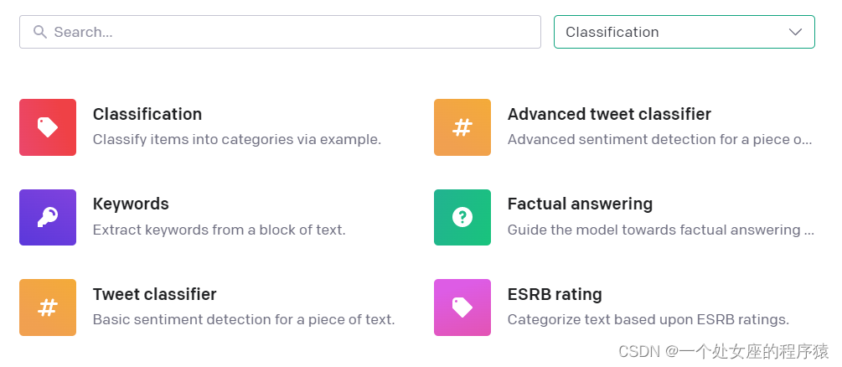842x367 pixels.
Task: Click the purple Keywords key icon
Action: (48, 218)
